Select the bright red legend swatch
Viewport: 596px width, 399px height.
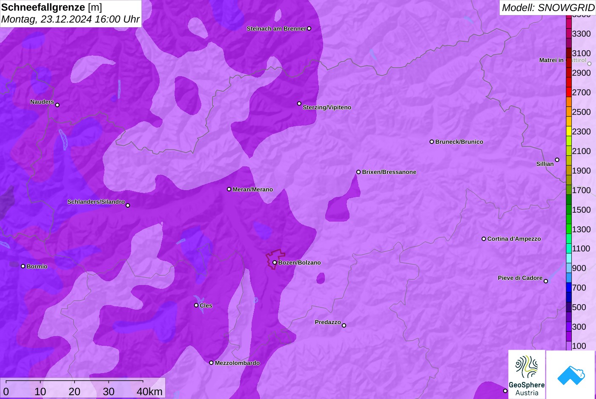[569, 92]
